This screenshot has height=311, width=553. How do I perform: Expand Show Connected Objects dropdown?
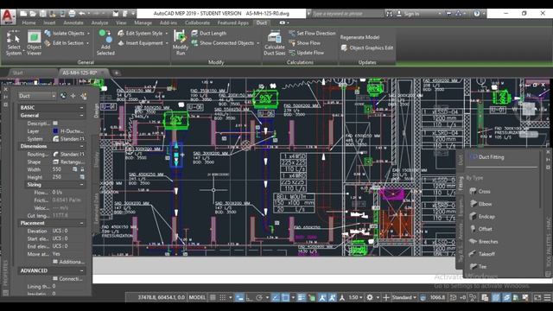click(257, 43)
